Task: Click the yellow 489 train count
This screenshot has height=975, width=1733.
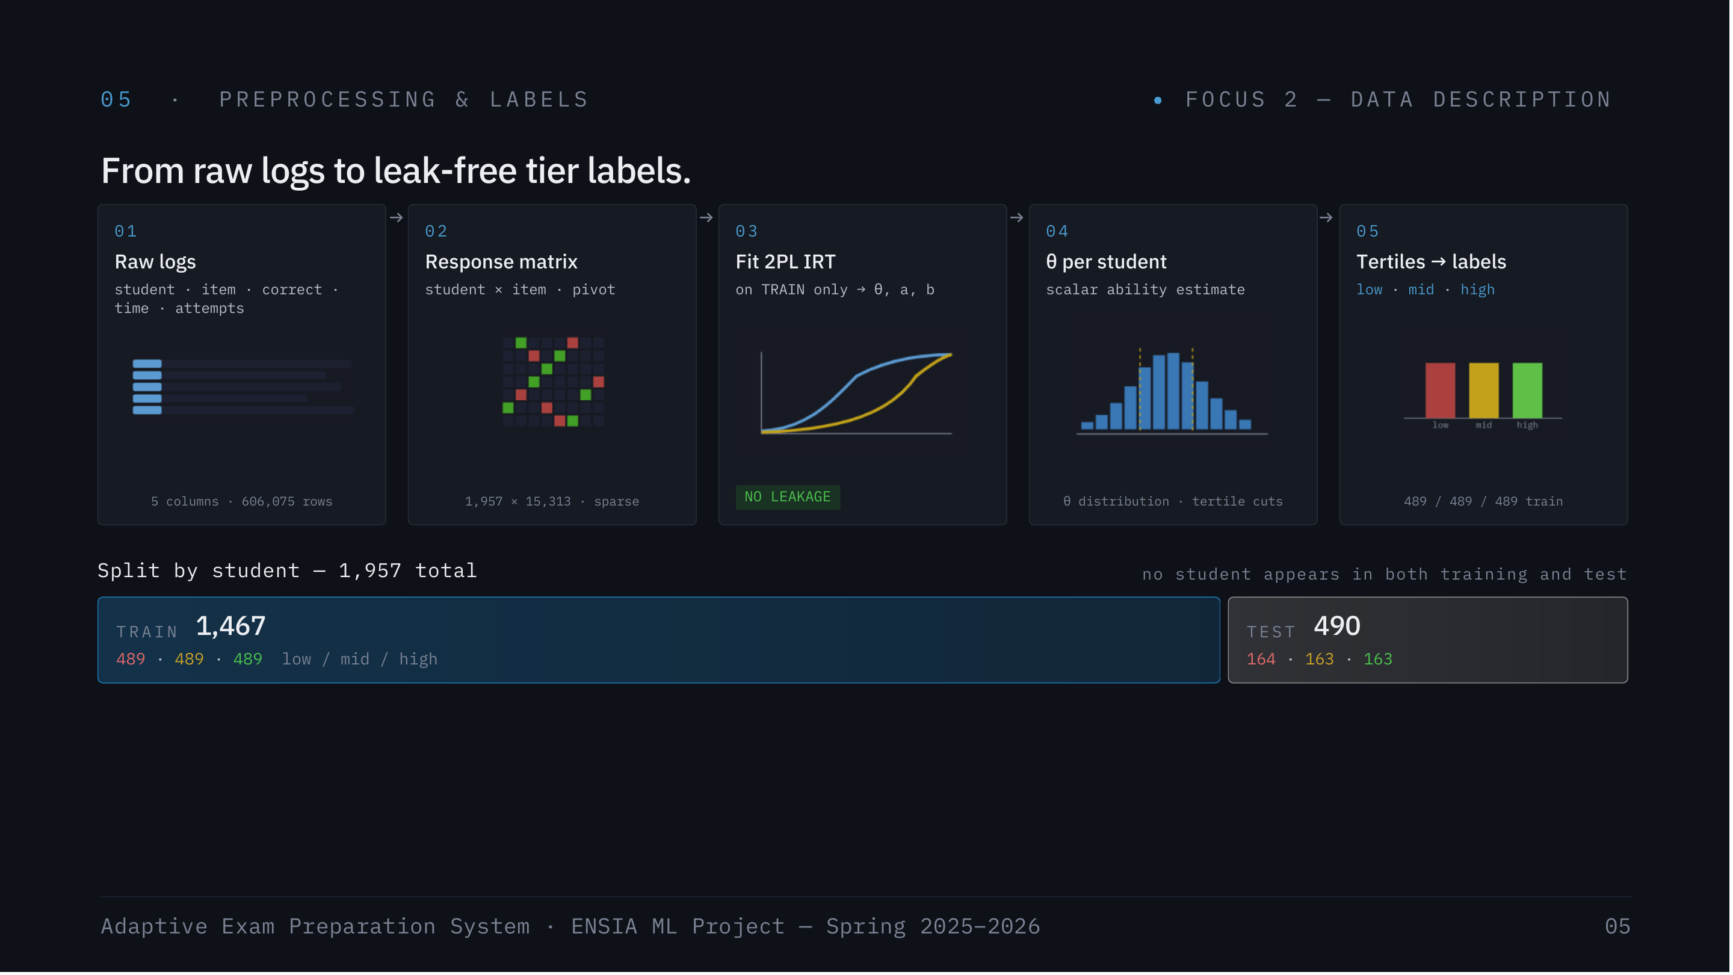Action: (x=190, y=660)
